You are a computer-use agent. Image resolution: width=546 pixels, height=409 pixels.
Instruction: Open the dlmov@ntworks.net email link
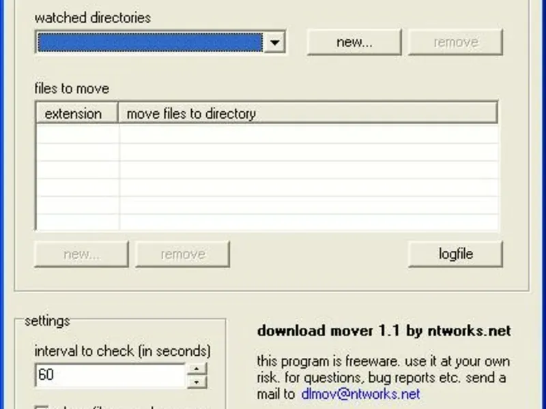[x=360, y=394]
